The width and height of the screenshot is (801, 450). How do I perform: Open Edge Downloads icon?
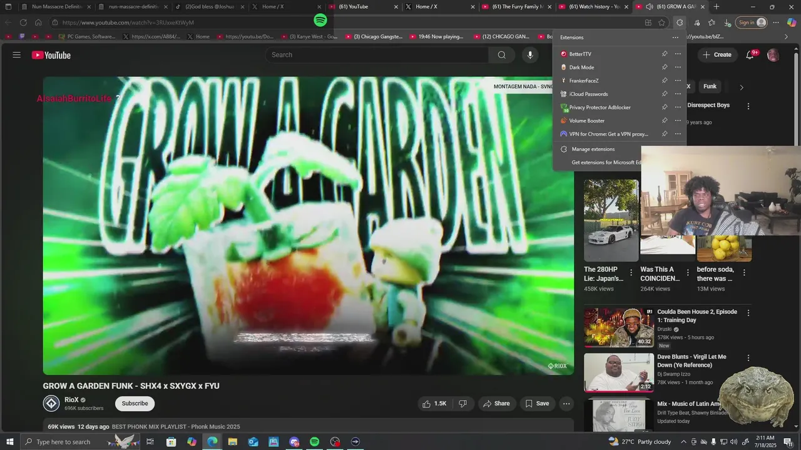727,22
